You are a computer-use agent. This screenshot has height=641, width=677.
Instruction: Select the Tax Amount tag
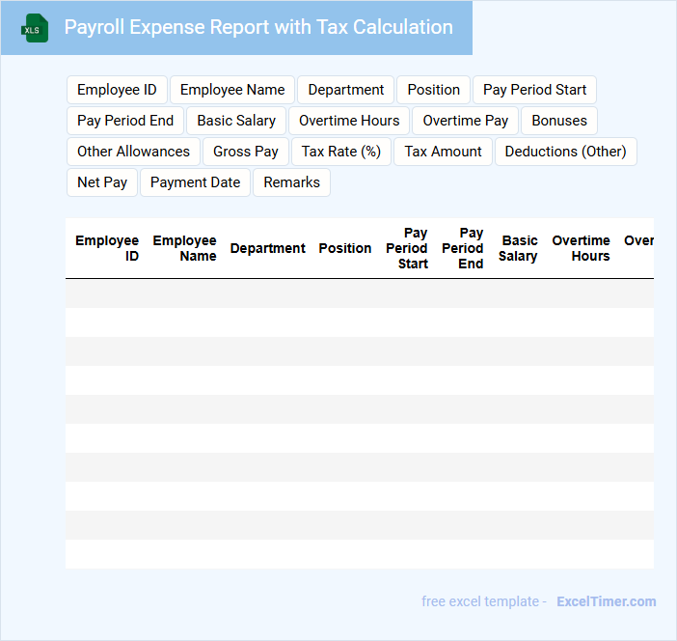[443, 152]
